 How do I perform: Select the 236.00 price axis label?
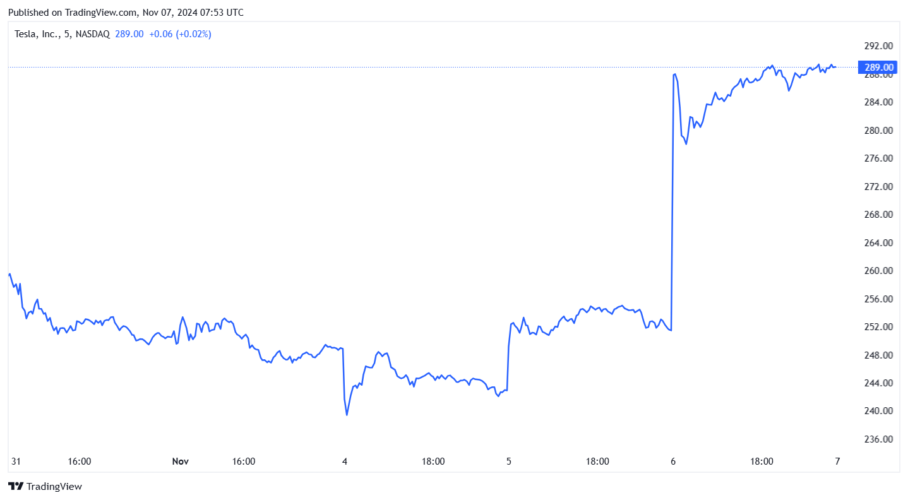878,439
